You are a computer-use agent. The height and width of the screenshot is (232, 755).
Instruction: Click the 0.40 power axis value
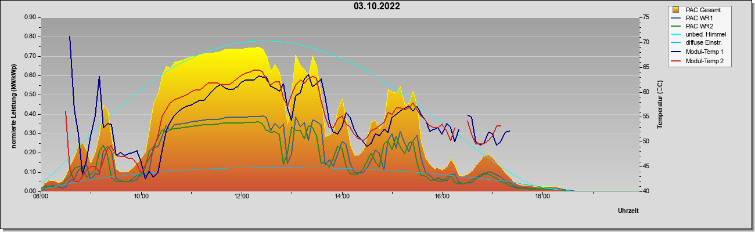coord(30,114)
